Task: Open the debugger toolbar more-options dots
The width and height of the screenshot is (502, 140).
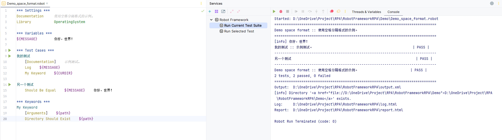Action: 345,11
